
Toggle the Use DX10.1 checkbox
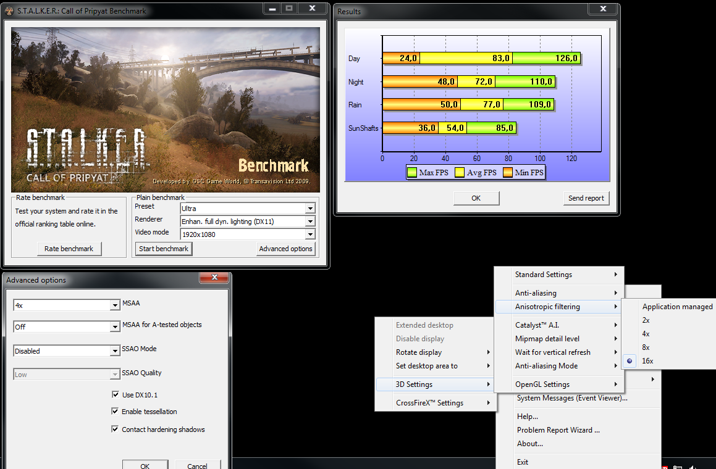tap(115, 394)
